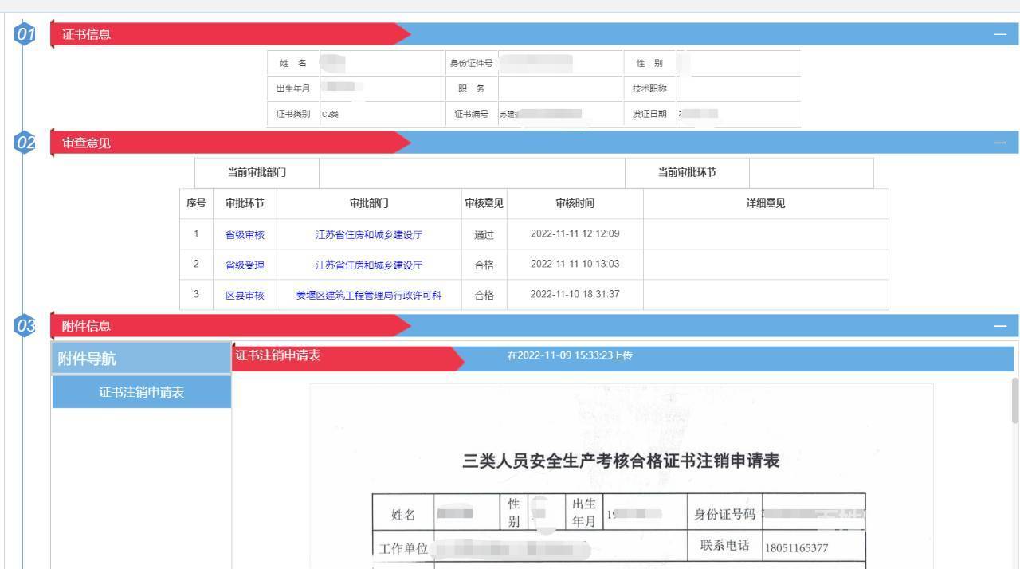Image resolution: width=1020 pixels, height=569 pixels.
Task: Click the 身份证件号 field label
Action: (472, 64)
